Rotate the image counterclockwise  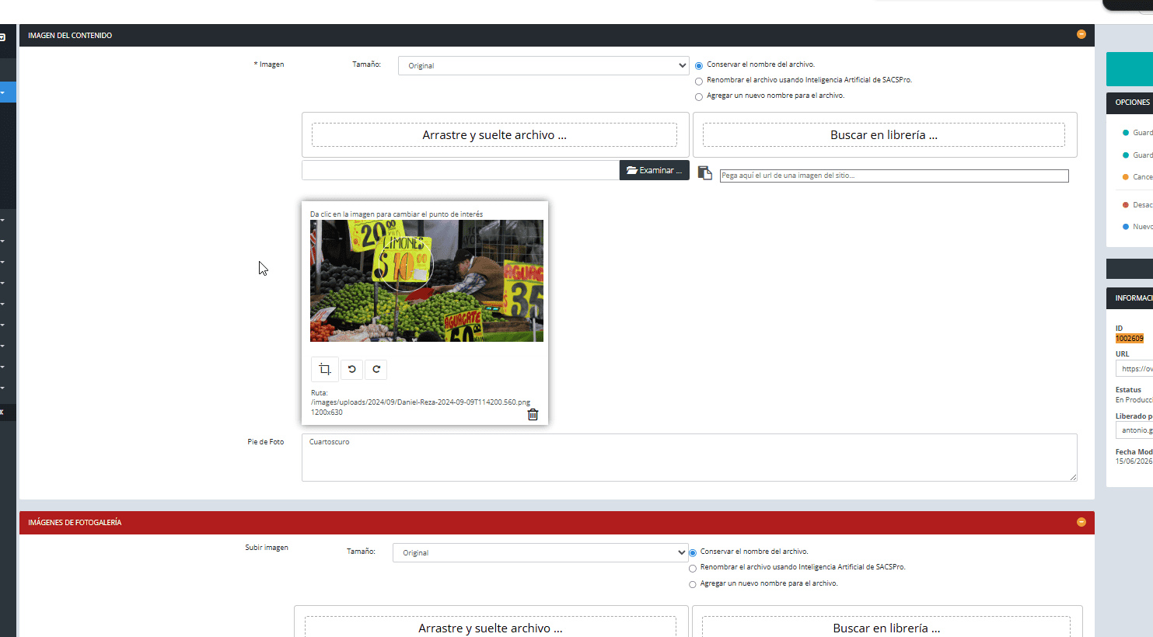point(351,369)
